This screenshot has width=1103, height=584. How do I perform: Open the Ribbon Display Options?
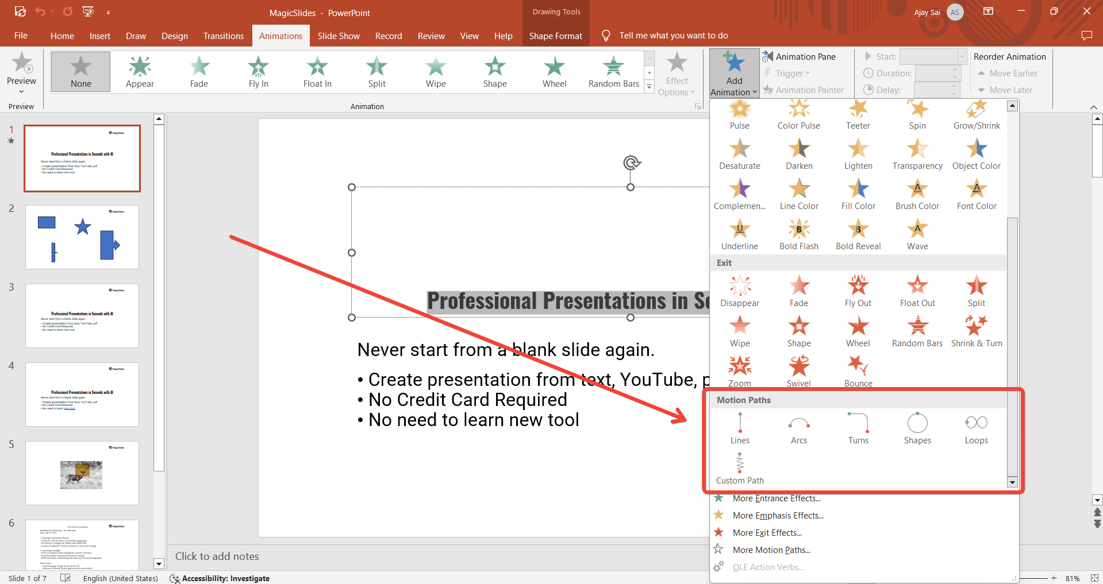988,11
